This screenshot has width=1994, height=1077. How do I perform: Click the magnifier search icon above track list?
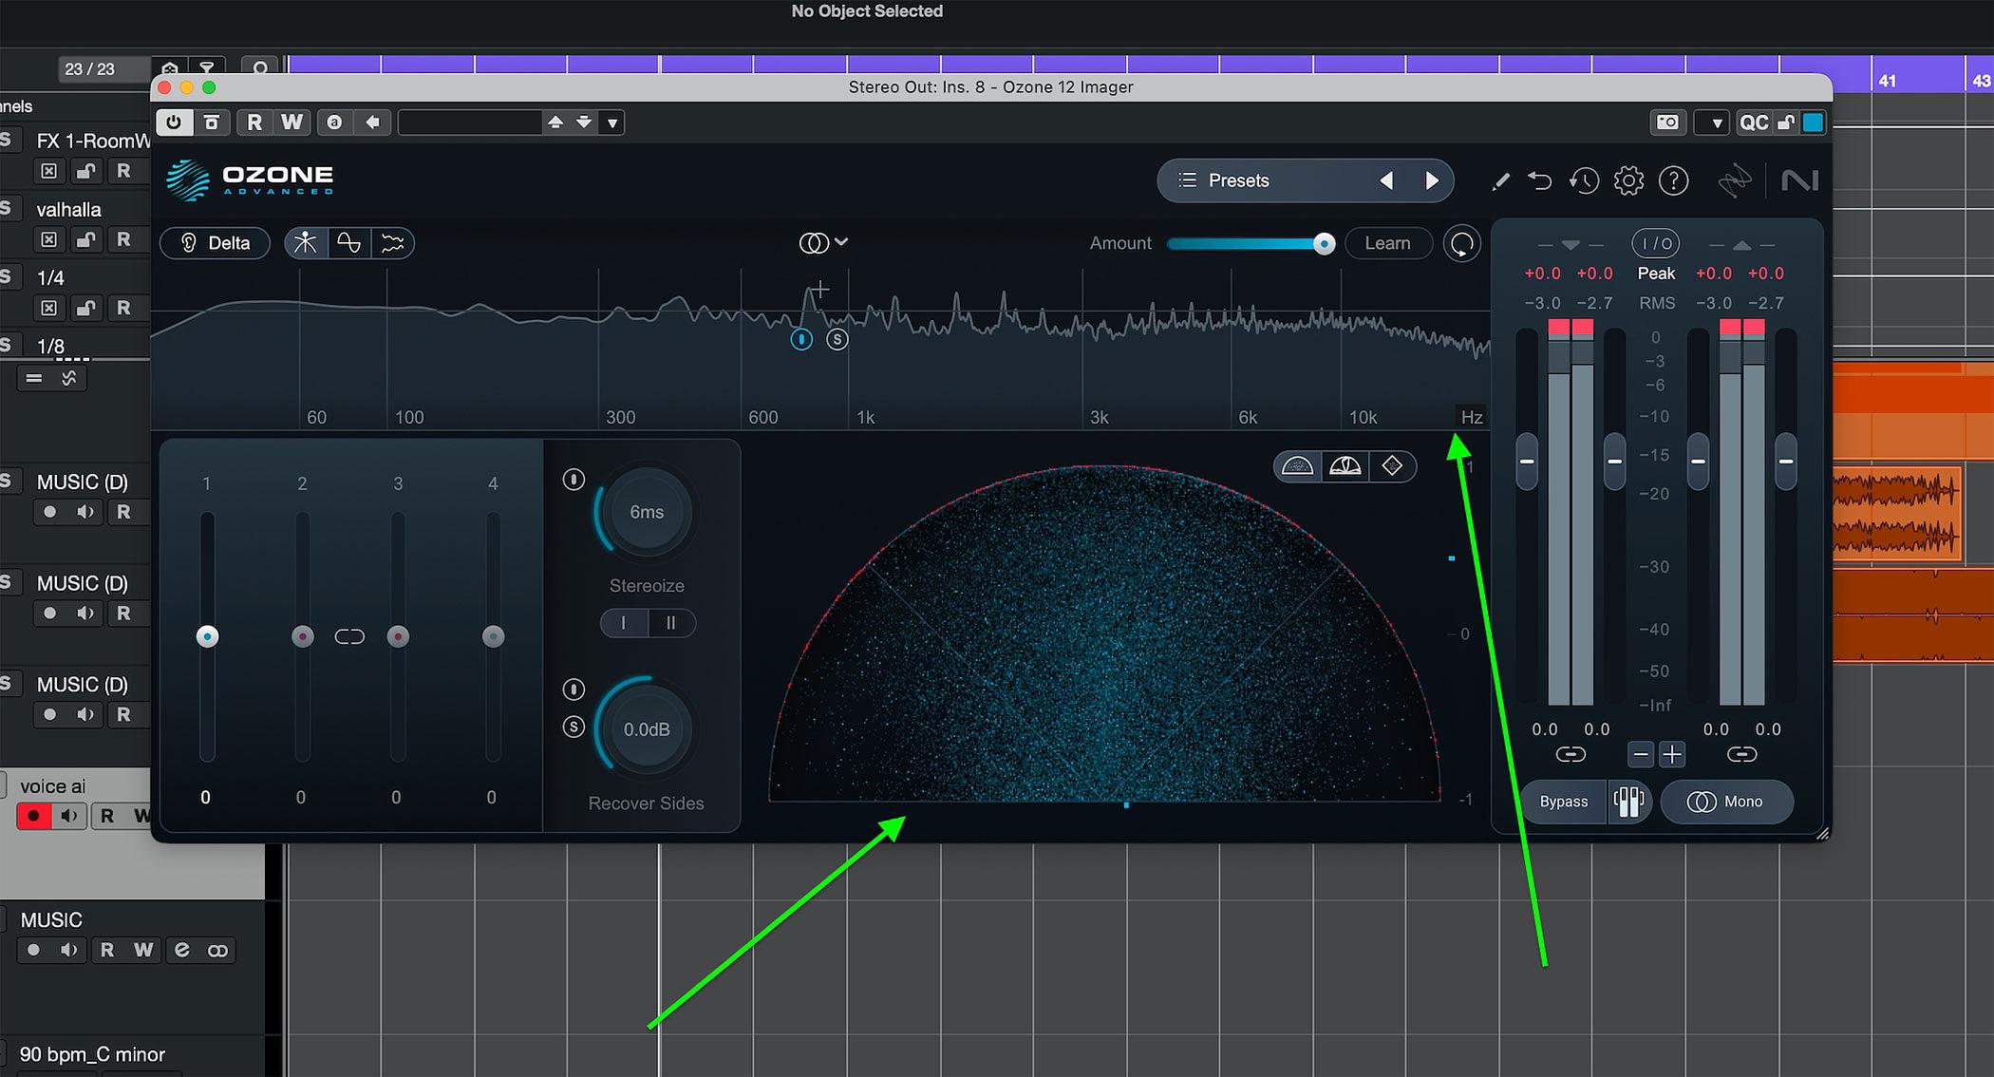coord(259,68)
